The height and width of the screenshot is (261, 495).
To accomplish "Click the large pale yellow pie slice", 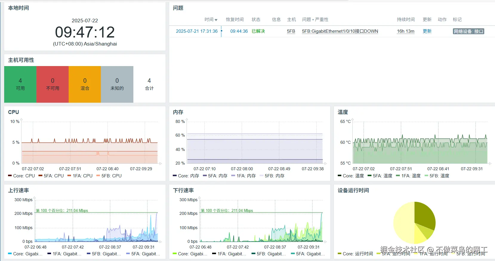I will click(403, 223).
